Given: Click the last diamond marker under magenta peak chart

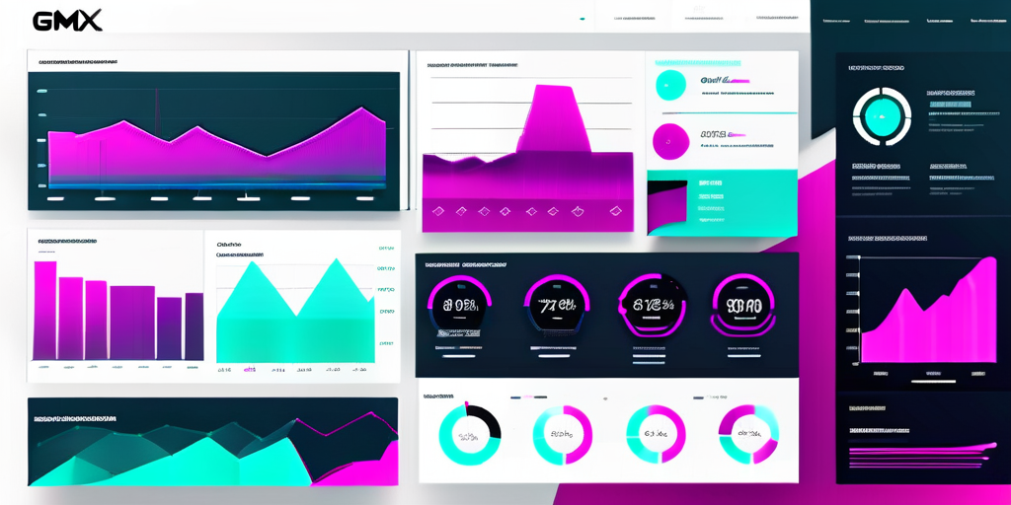Looking at the screenshot, I should click(616, 210).
